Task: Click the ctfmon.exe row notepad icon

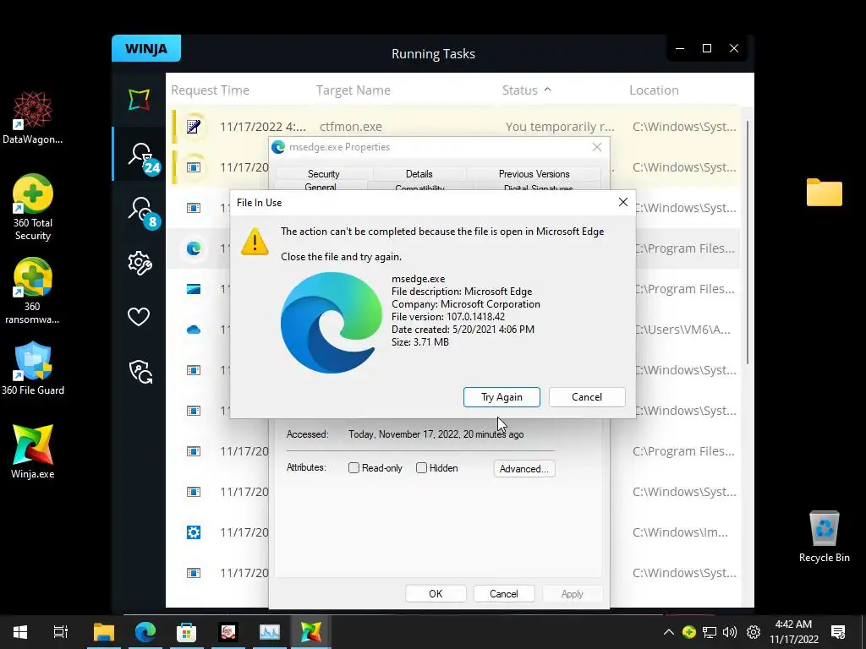Action: 194,127
